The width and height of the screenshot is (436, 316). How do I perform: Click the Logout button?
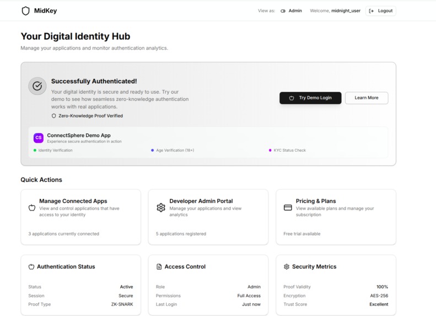(381, 11)
